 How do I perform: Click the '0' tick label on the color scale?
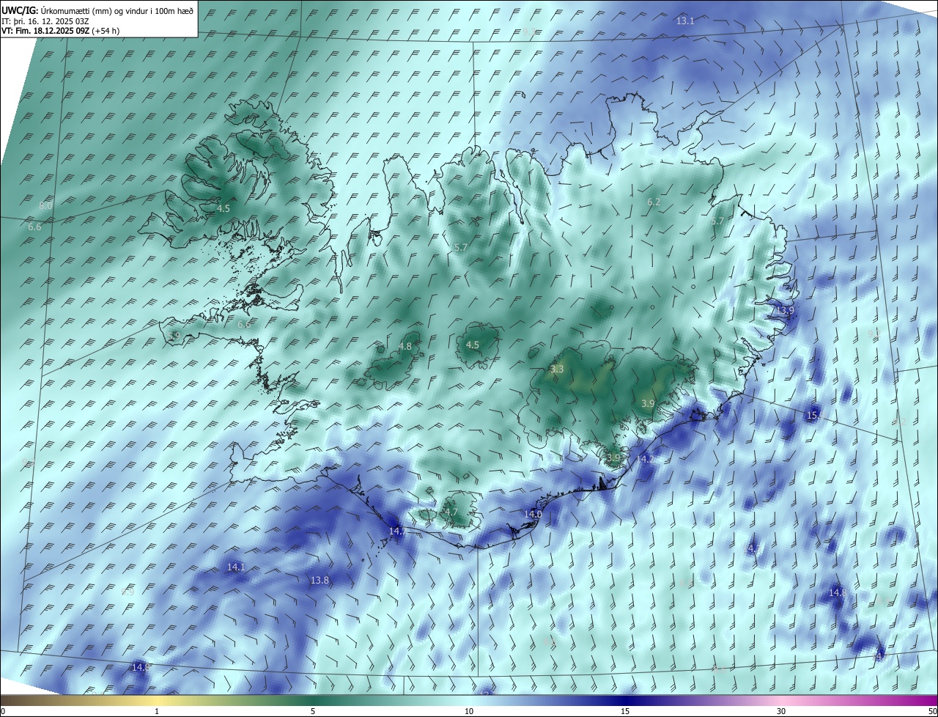[2, 711]
